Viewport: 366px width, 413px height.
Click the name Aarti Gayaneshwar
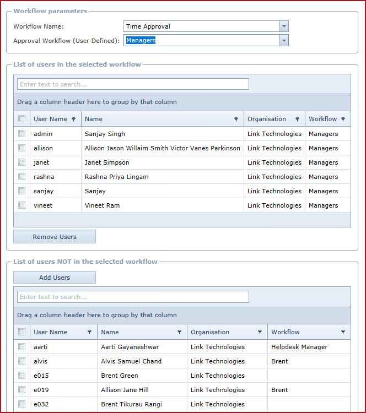click(x=130, y=347)
